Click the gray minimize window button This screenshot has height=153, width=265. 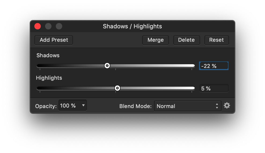[48, 26]
